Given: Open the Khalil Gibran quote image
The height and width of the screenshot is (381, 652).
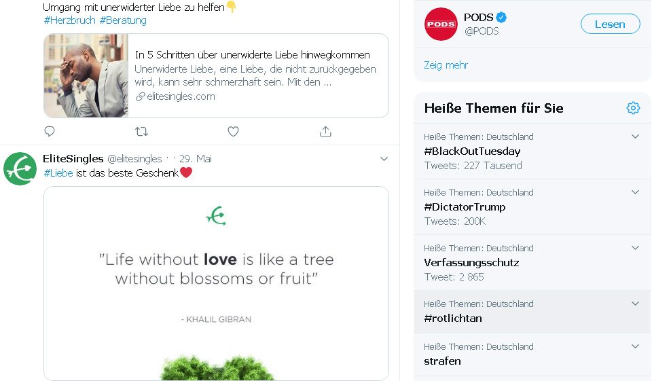Looking at the screenshot, I should [x=216, y=283].
